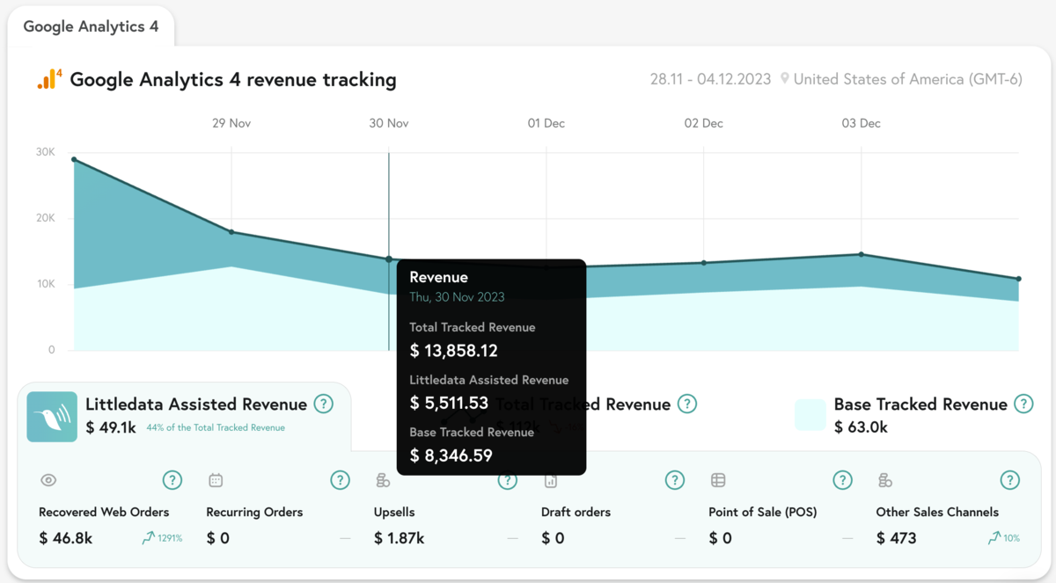
Task: Click the 30 Nov axis label
Action: click(389, 123)
